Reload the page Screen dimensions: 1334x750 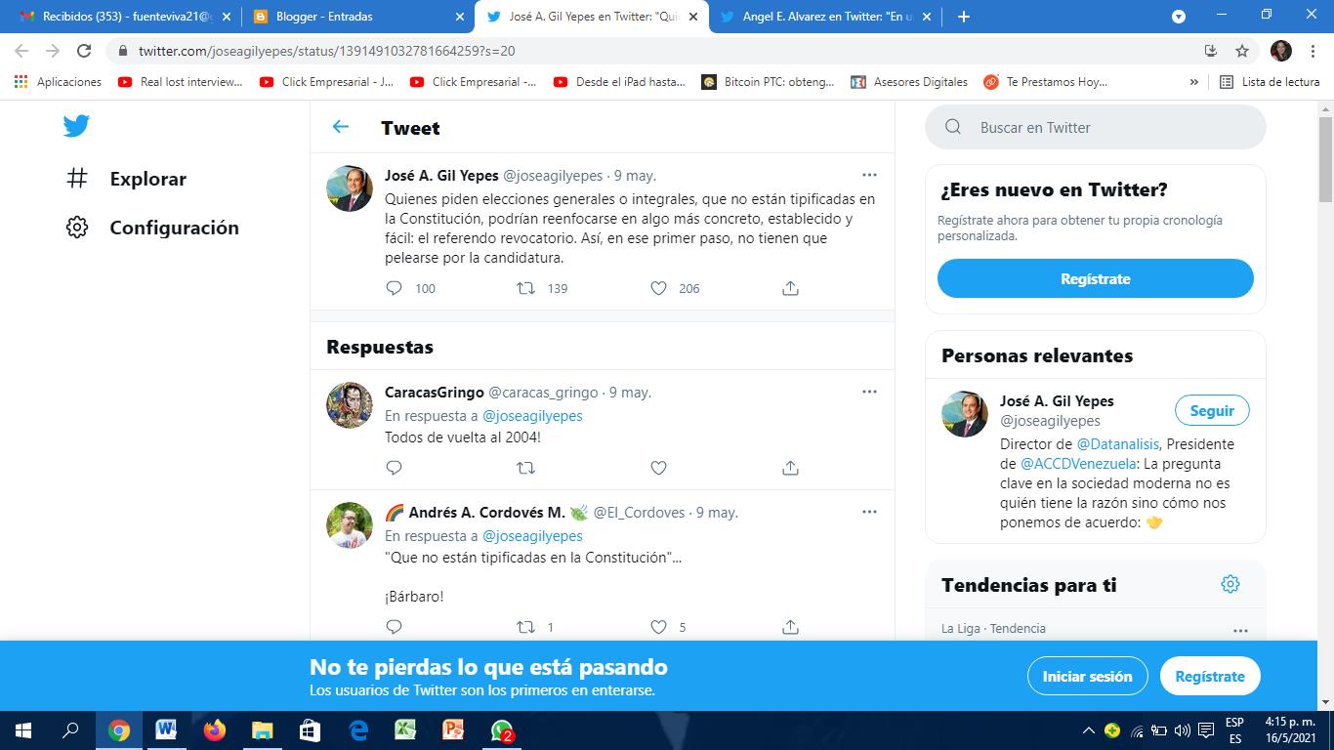pos(84,51)
